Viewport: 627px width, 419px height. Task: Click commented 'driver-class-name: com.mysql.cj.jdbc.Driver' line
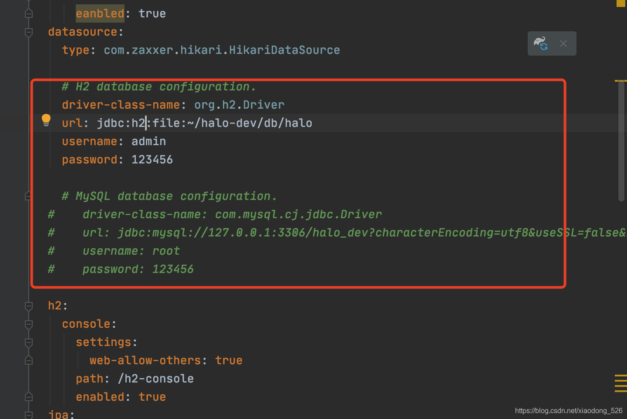pyautogui.click(x=232, y=214)
